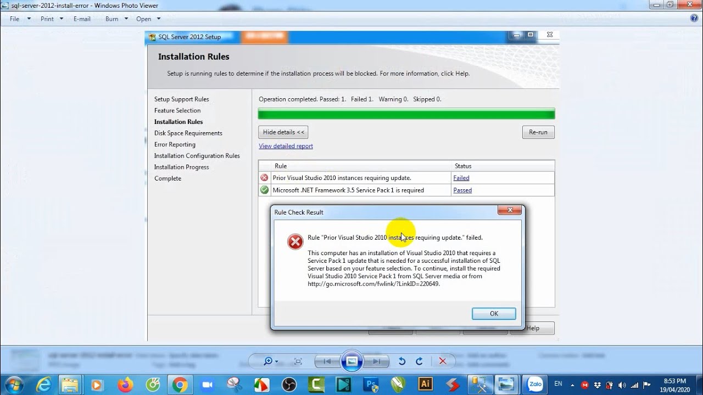Click the EN language indicator

(558, 383)
